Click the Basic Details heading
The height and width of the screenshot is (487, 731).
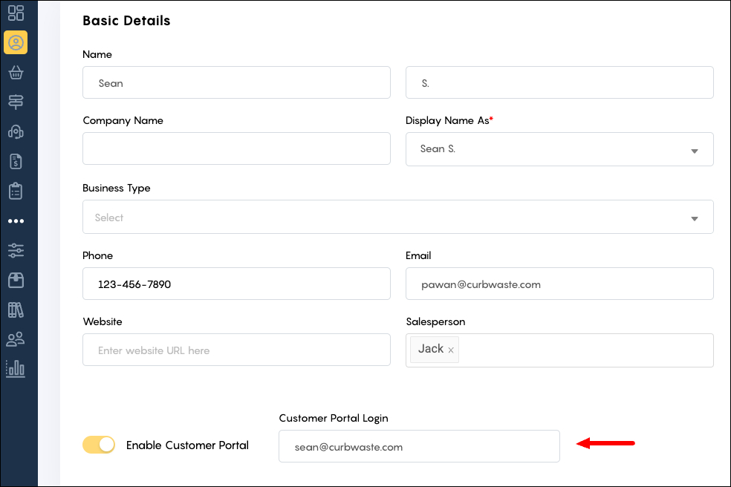click(x=126, y=21)
